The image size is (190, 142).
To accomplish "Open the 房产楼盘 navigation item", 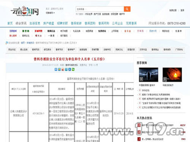I will [49, 23].
